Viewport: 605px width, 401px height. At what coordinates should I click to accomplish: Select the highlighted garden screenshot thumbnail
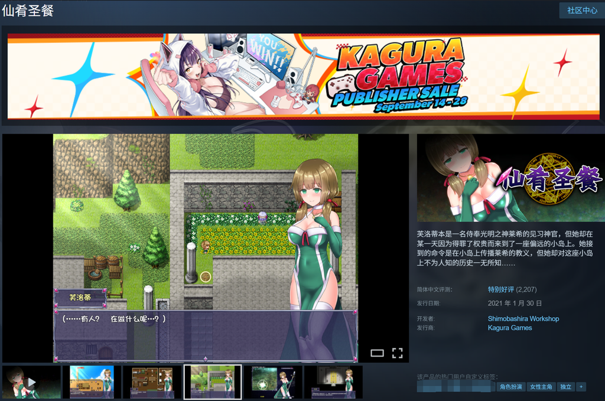(x=213, y=382)
